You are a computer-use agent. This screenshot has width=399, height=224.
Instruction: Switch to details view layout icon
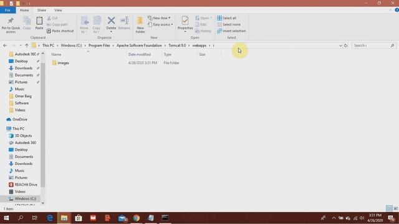(x=389, y=208)
